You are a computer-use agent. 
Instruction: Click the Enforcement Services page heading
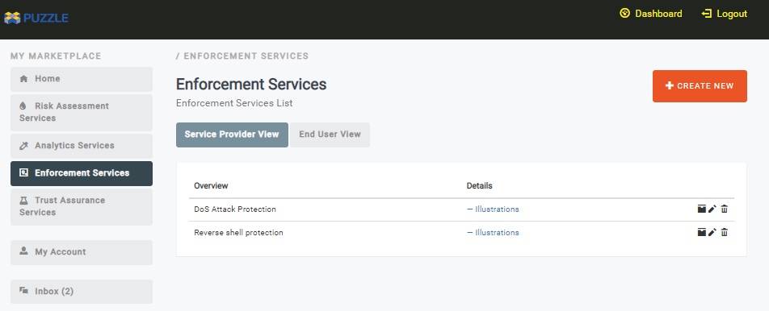[251, 84]
